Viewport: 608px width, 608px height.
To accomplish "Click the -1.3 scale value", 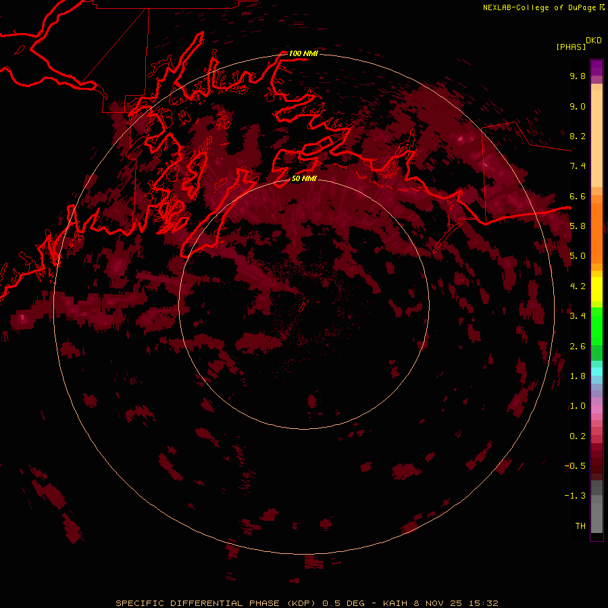I will tap(575, 496).
